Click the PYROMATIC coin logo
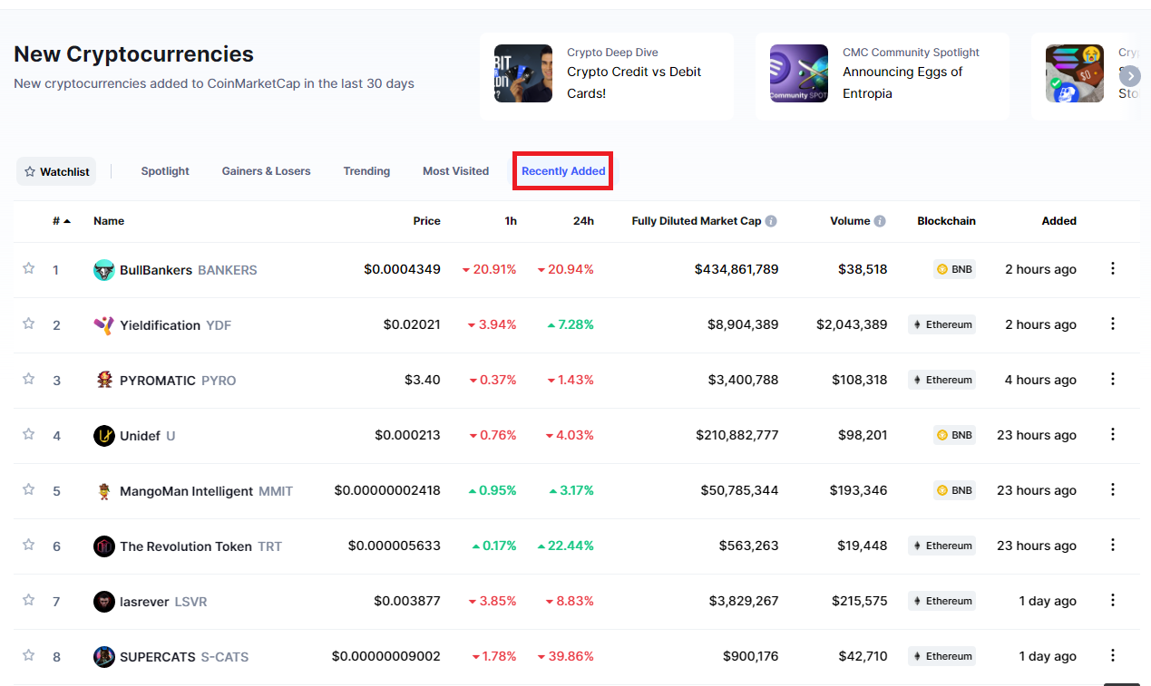This screenshot has height=686, width=1151. point(104,381)
